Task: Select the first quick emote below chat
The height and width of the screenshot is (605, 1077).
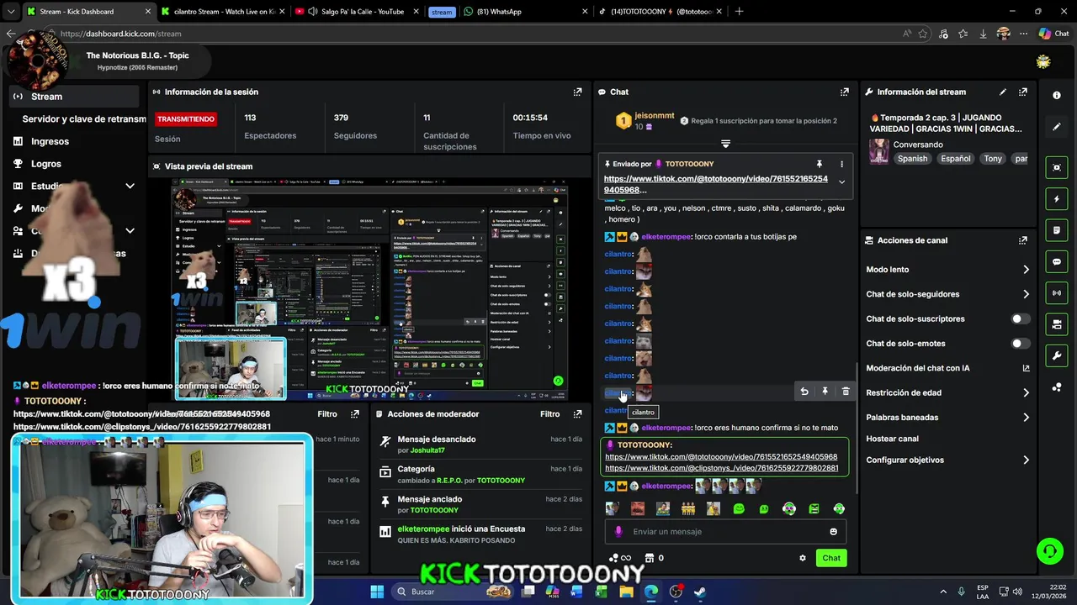Action: pyautogui.click(x=613, y=508)
